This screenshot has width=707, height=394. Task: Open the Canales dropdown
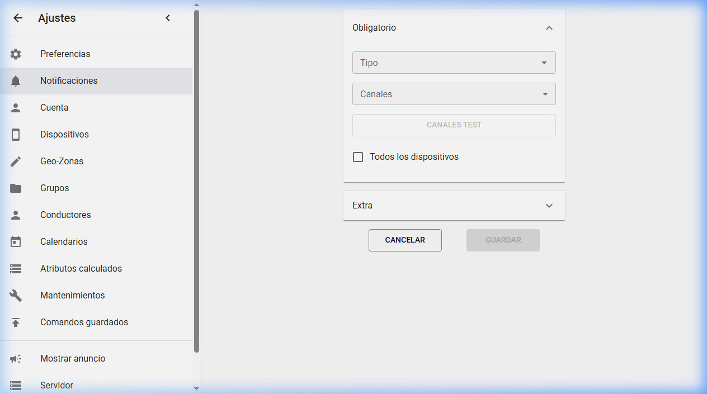point(454,94)
